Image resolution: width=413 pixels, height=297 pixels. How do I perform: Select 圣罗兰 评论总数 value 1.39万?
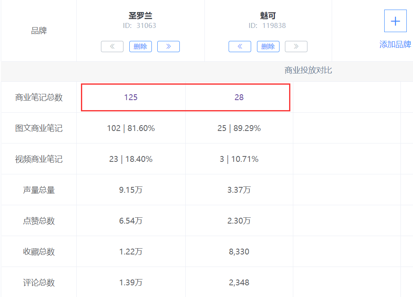131,282
